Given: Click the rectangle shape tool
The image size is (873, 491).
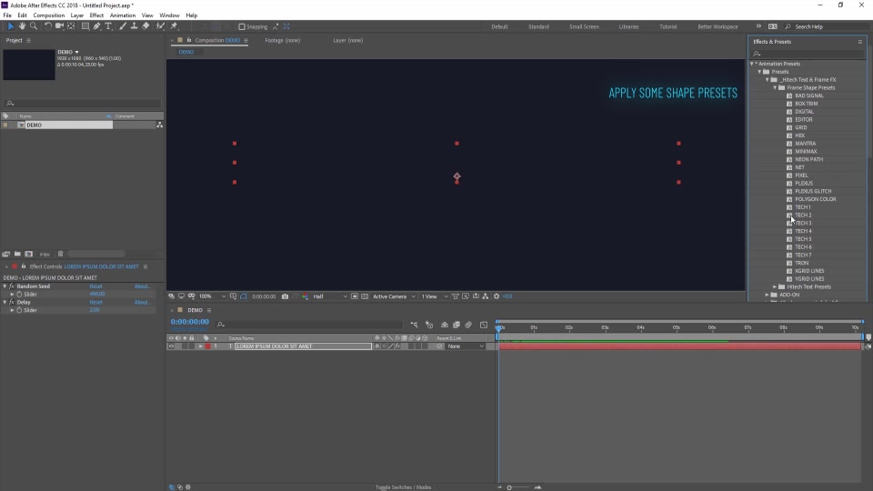Looking at the screenshot, I should click(x=85, y=26).
